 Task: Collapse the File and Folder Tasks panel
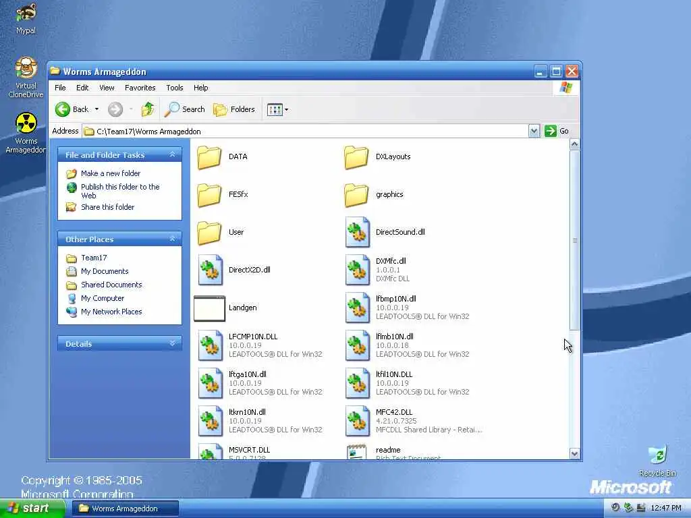(172, 154)
